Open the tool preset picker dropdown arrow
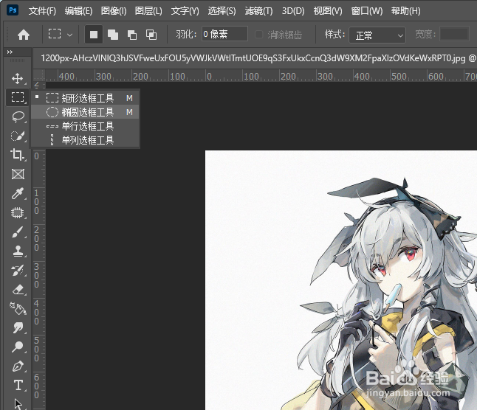This screenshot has height=410, width=477. pos(69,35)
